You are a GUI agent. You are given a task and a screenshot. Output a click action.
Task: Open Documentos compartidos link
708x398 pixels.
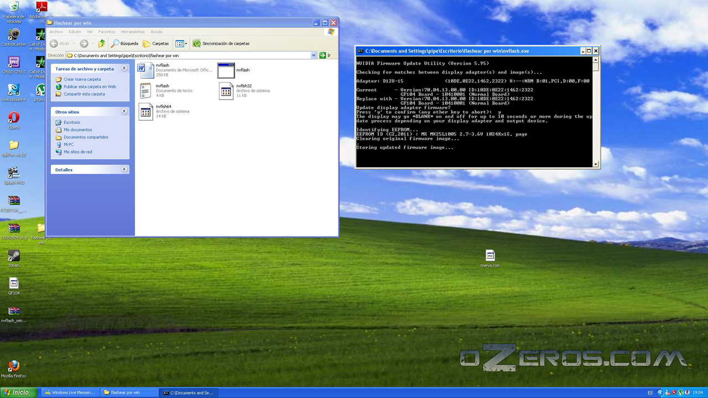(86, 137)
